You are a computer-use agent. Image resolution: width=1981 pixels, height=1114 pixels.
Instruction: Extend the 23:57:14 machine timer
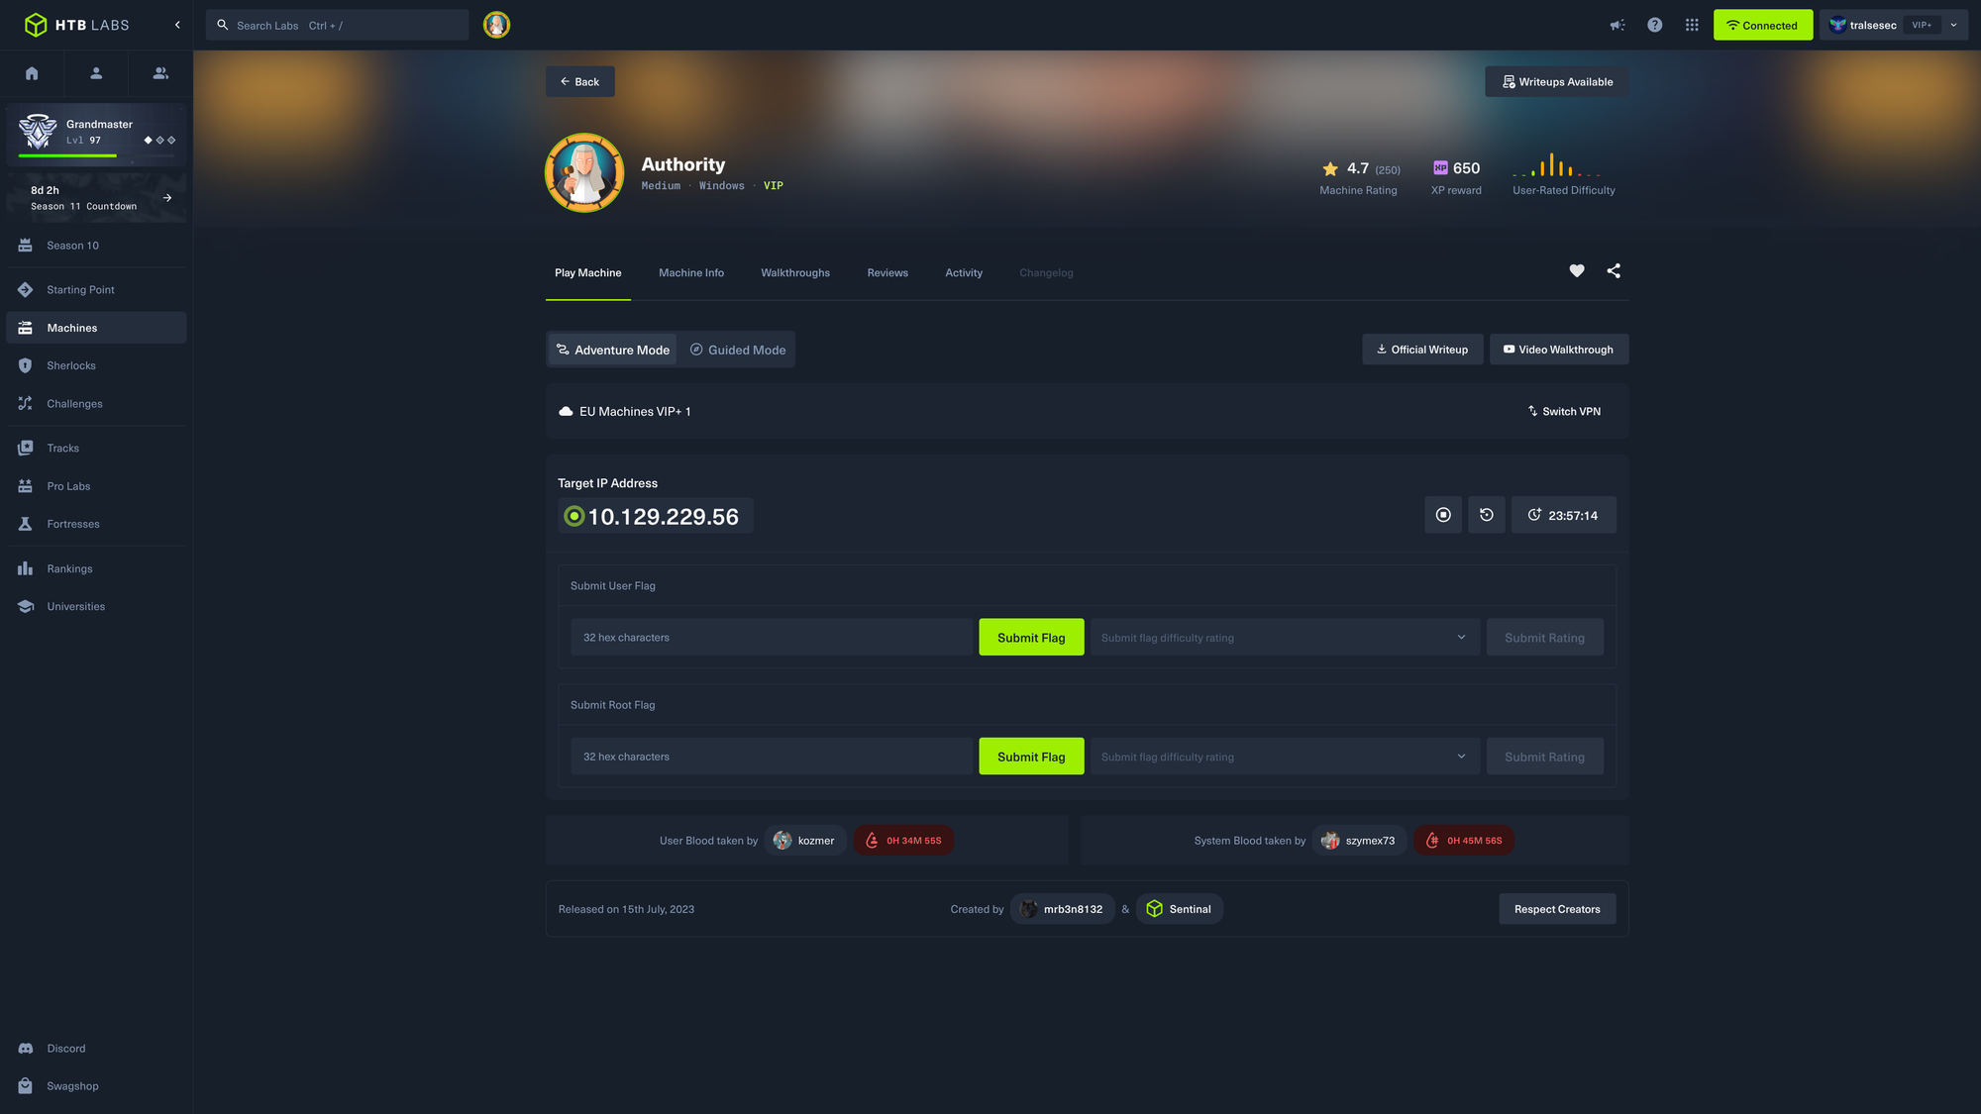click(x=1564, y=515)
